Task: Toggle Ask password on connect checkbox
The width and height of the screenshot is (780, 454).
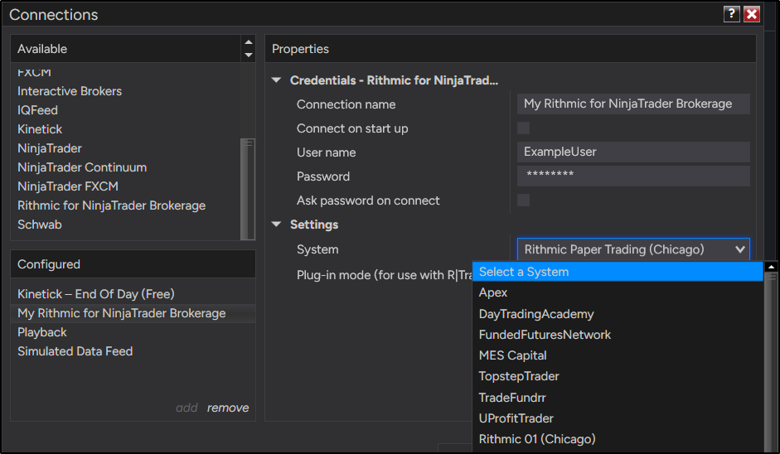Action: click(523, 200)
